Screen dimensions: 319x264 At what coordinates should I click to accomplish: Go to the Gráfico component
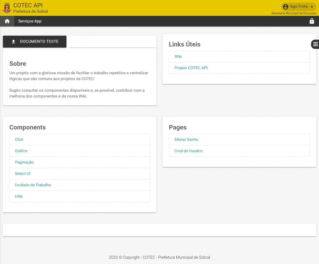(21, 151)
